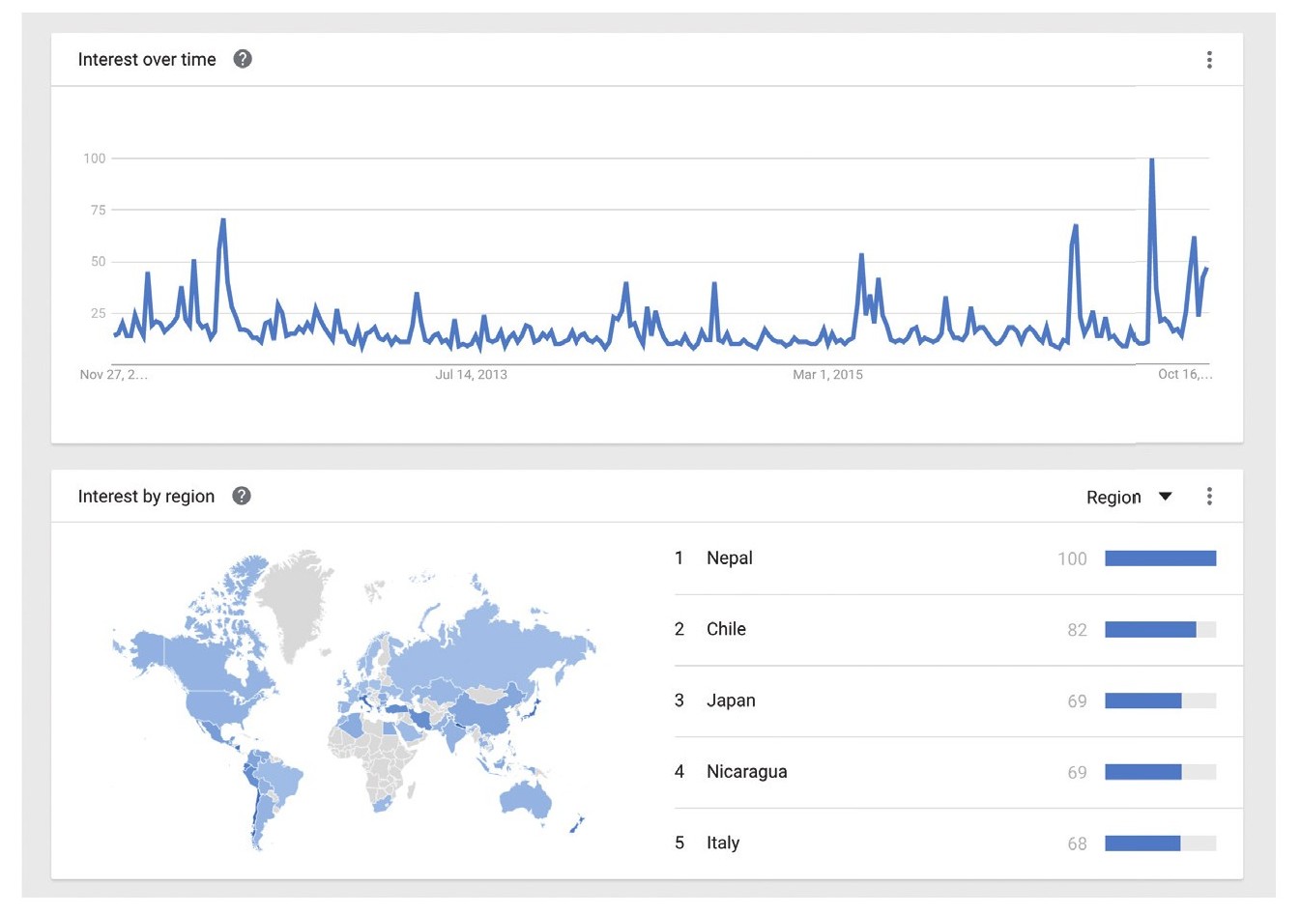
Task: Click Italy's interest bar showing 68
Action: (x=1142, y=844)
